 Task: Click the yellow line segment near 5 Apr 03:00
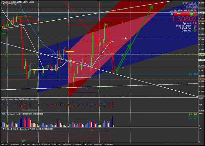coord(25,17)
